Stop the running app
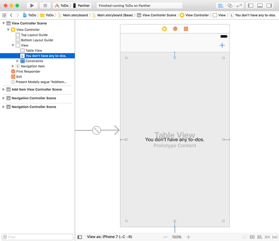 tap(45, 6)
